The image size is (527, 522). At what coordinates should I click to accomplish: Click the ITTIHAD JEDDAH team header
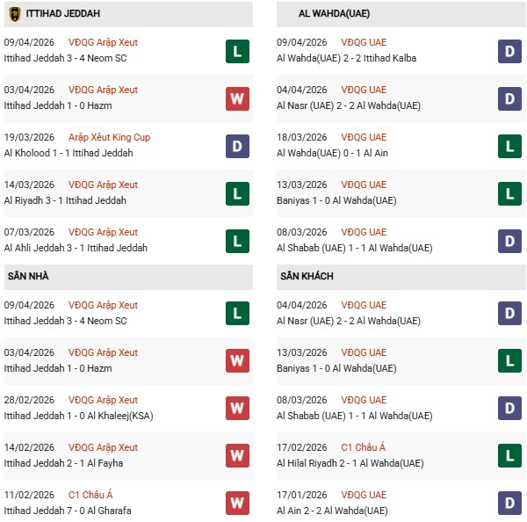(62, 14)
